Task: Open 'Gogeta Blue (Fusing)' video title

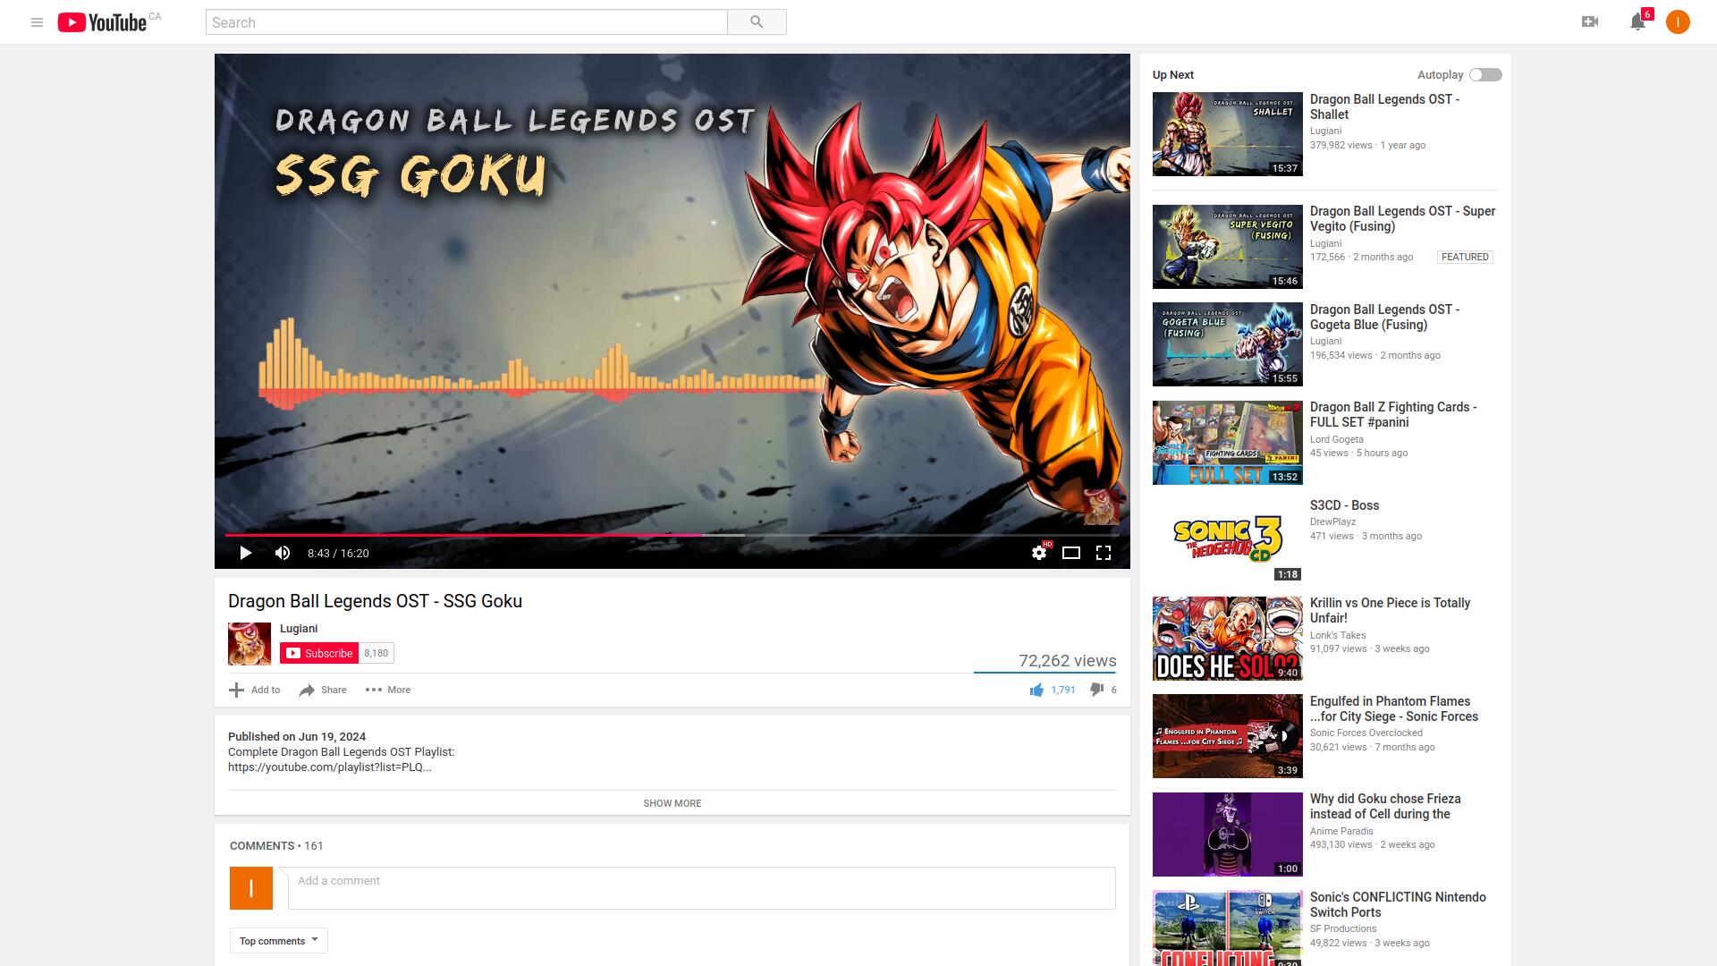Action: (1384, 317)
